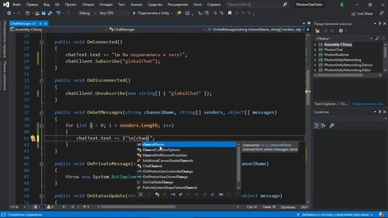Pin the class view panel
388x218 pixels.
tap(380, 24)
